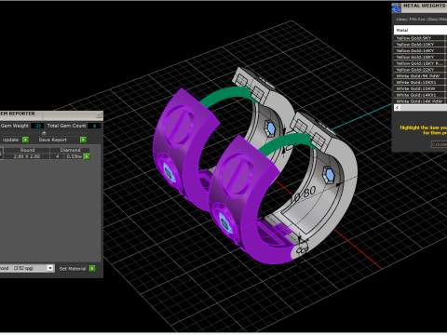Viewport: 447px width, 335px height.
Task: Select White Gold 14K PdW row
Action: [x=420, y=101]
